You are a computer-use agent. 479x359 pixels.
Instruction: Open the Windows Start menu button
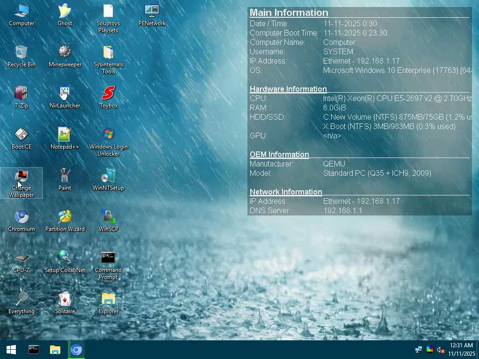[11, 350]
